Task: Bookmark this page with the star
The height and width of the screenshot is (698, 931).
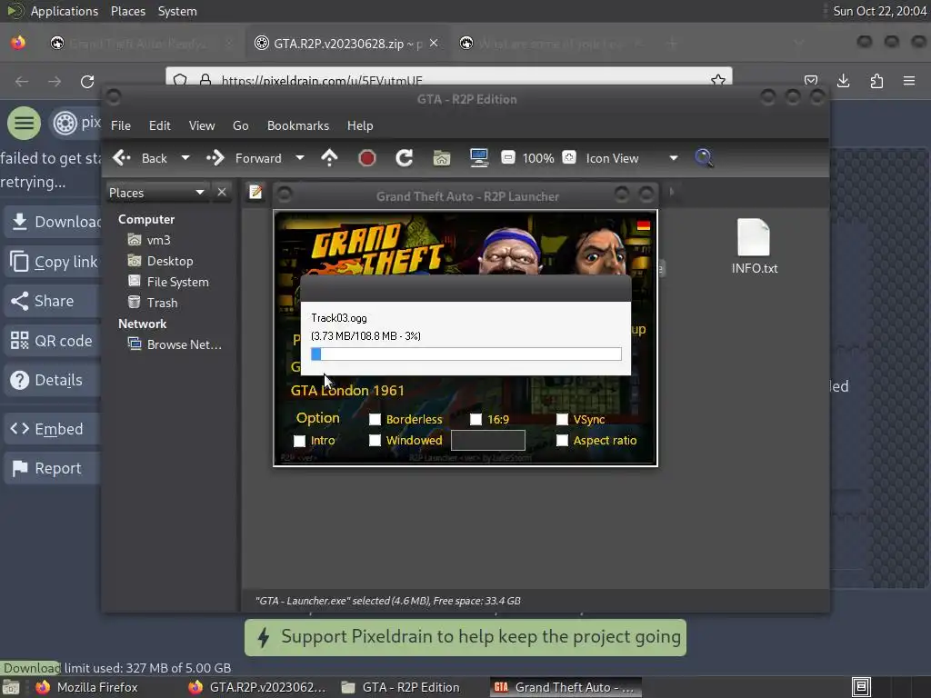Action: click(x=718, y=80)
